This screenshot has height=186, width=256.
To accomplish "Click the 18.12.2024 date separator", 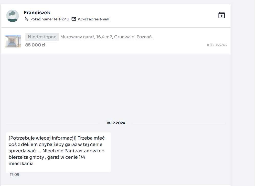I will [x=116, y=123].
